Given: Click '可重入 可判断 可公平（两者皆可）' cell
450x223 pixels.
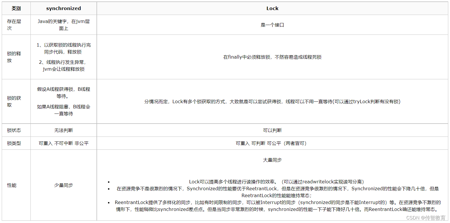Looking at the screenshot, I should tap(272, 143).
